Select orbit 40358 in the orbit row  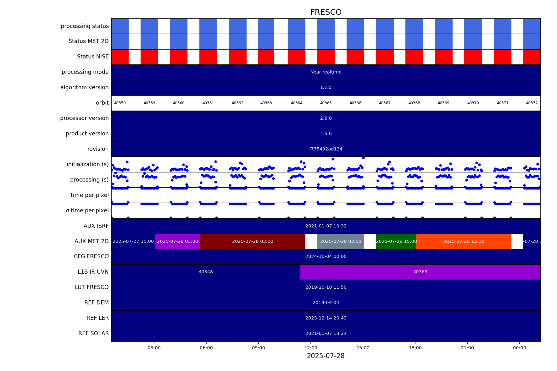(120, 103)
